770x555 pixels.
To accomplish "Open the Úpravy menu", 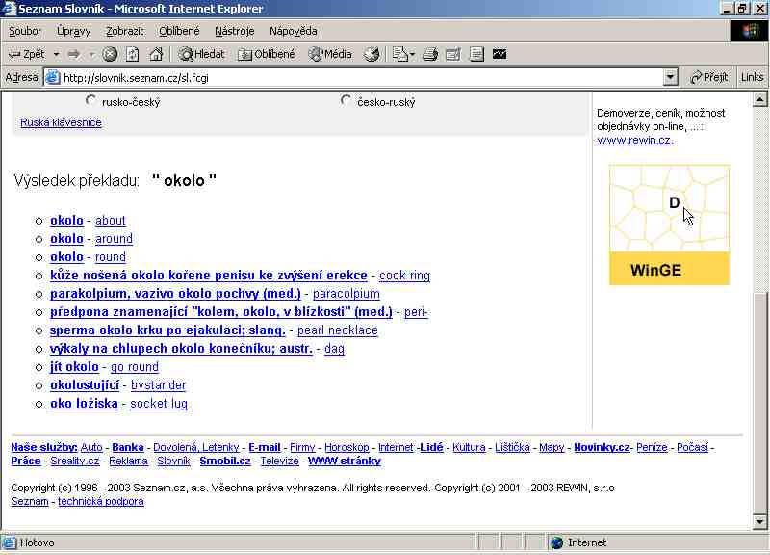I will (74, 31).
